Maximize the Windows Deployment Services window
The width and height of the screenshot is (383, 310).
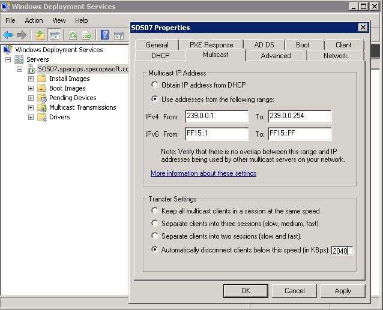click(x=364, y=6)
